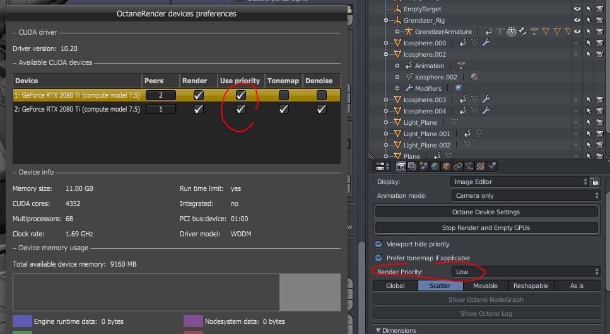This screenshot has width=610, height=334.
Task: Uncheck Prefer tonemap if applicable
Action: (x=378, y=257)
